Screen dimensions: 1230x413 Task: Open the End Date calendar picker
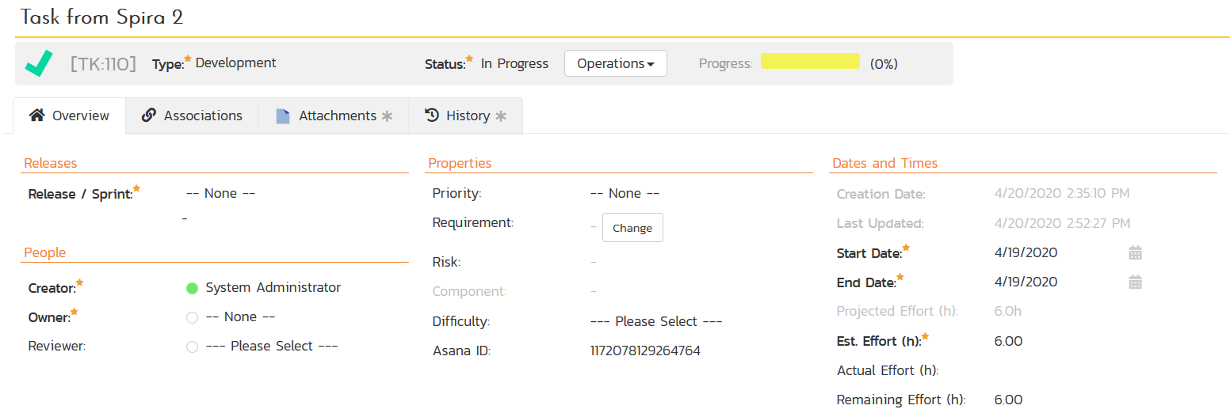(1135, 282)
